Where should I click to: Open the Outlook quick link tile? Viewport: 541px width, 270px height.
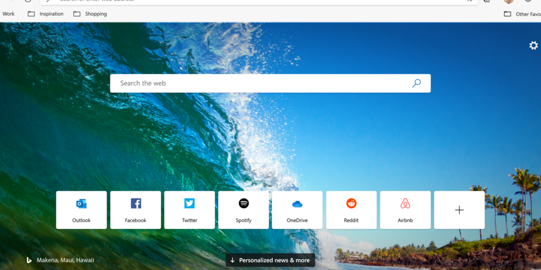81,210
